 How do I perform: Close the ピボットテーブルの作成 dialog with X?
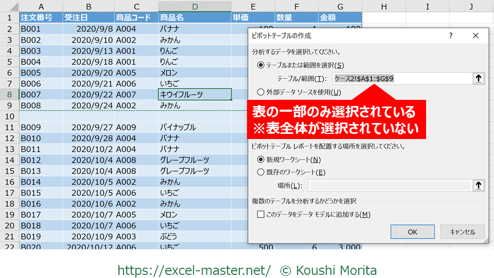[x=475, y=36]
